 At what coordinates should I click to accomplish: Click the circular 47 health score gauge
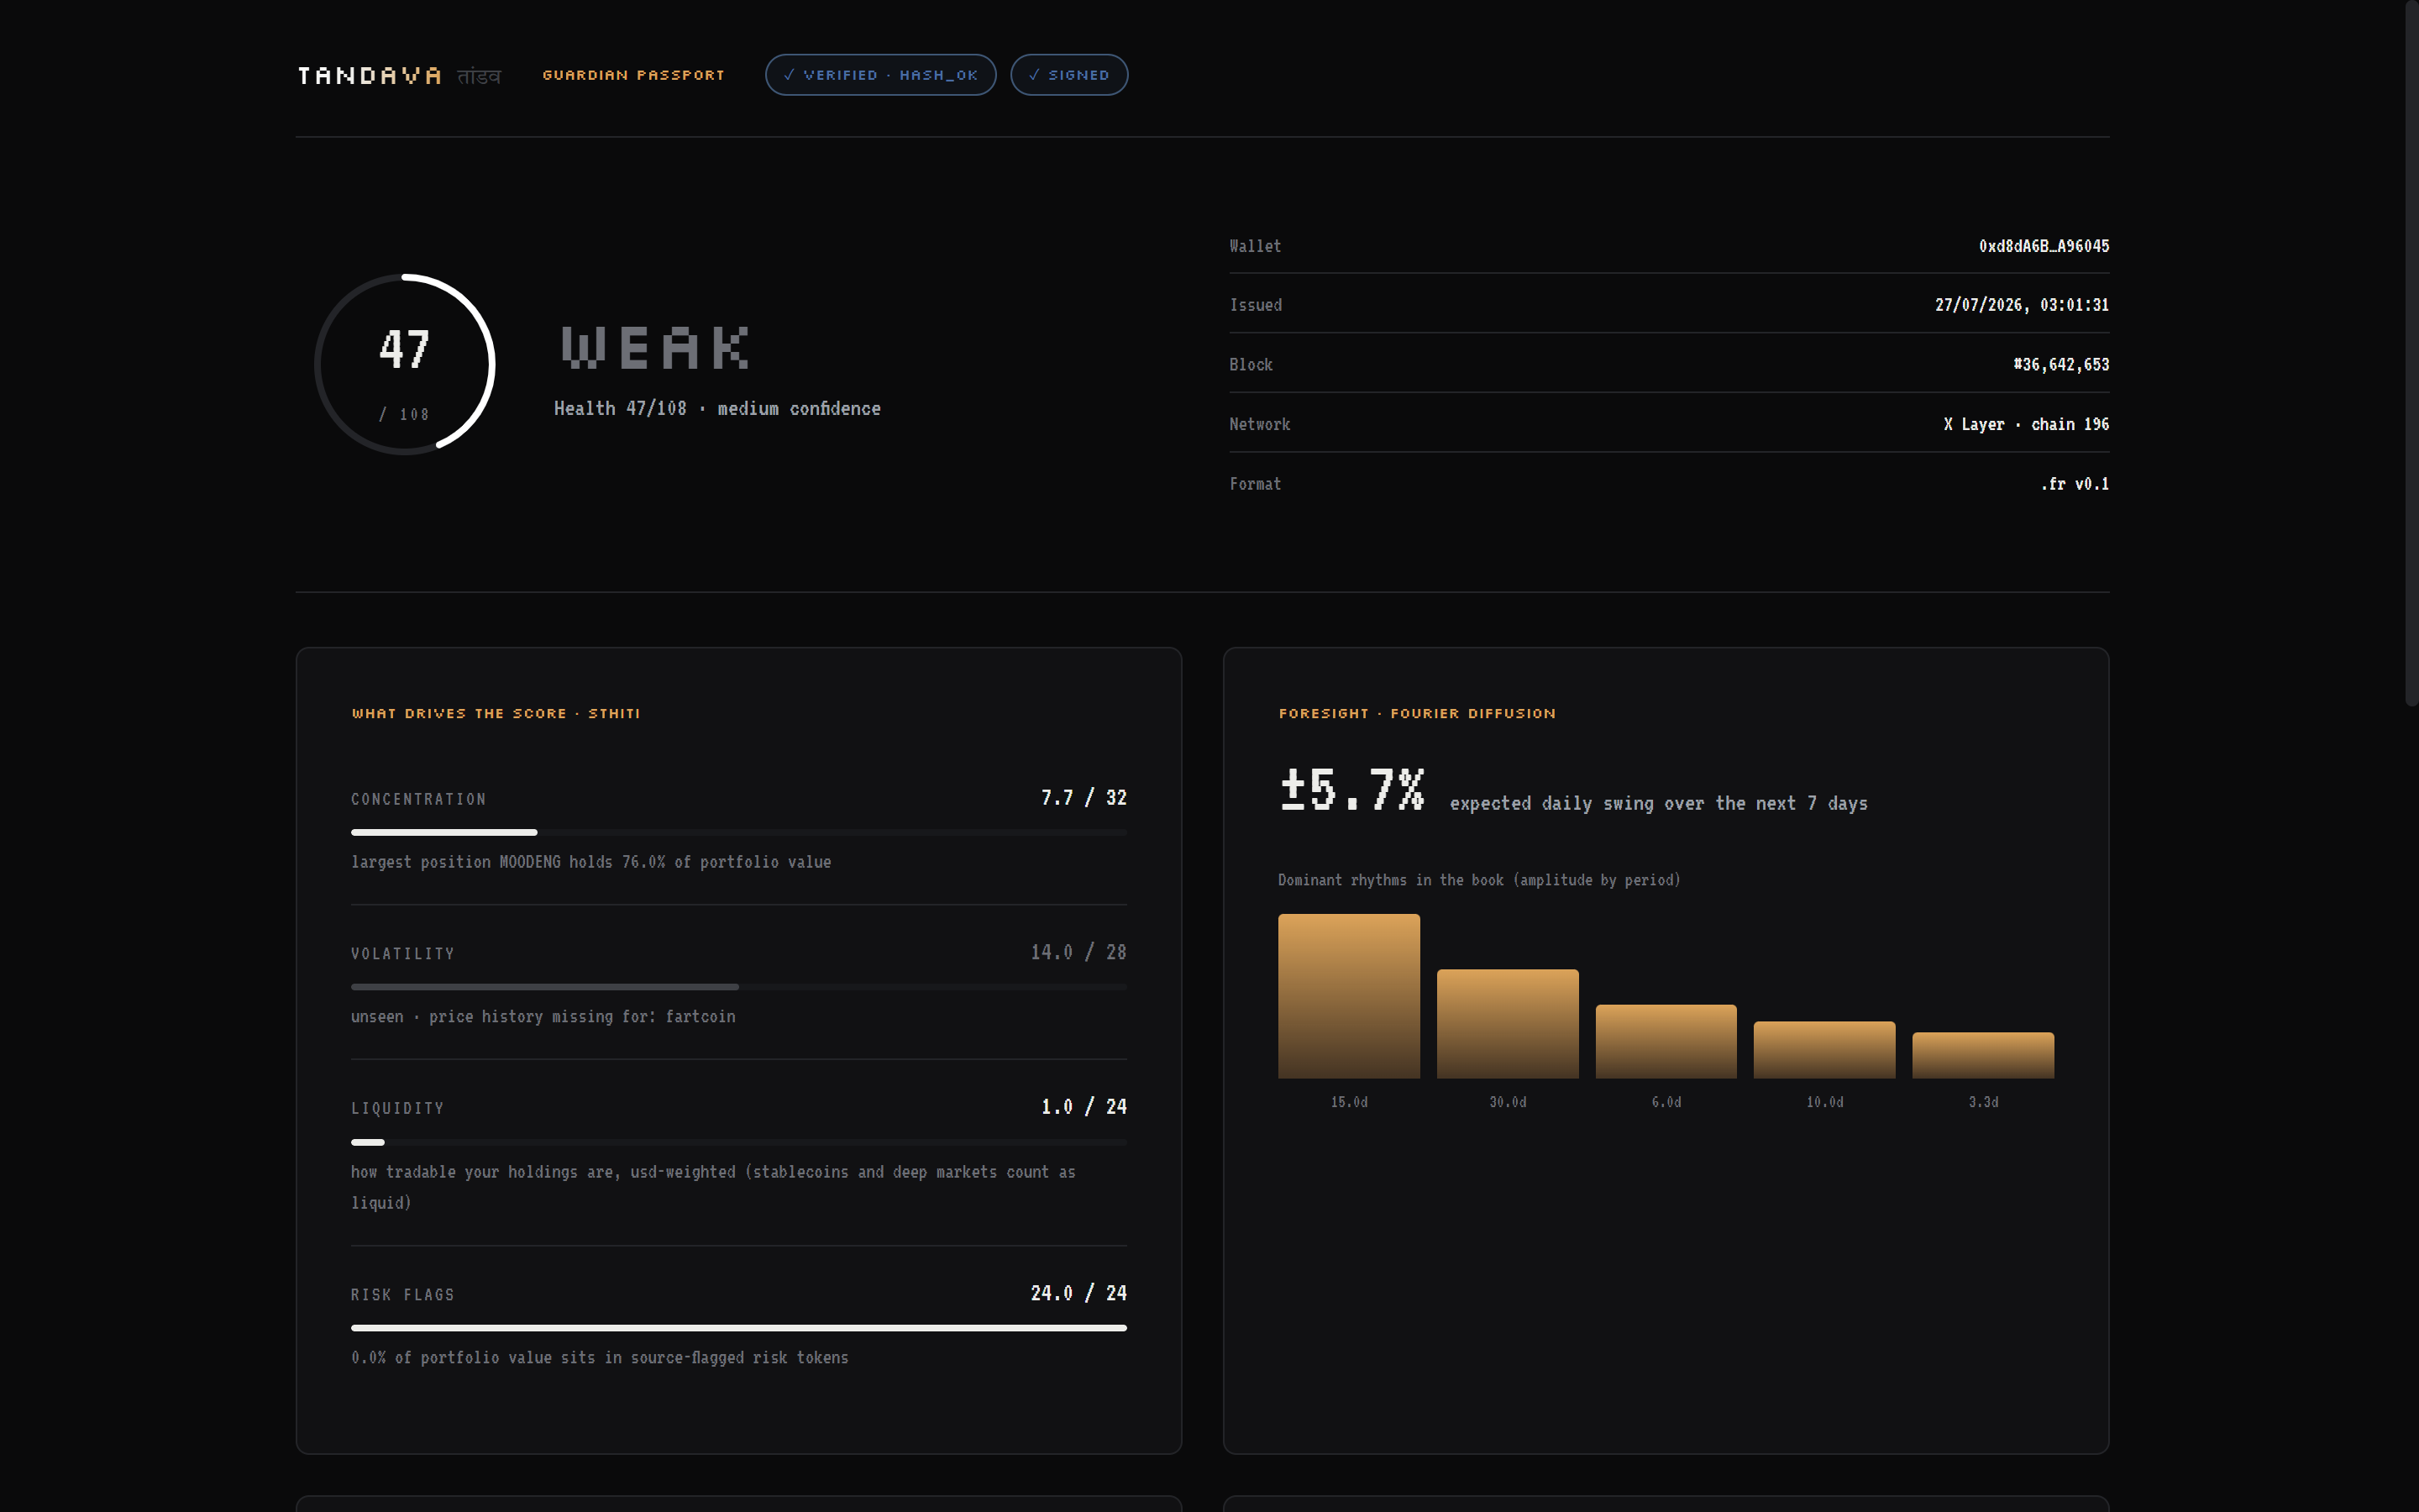pos(405,364)
